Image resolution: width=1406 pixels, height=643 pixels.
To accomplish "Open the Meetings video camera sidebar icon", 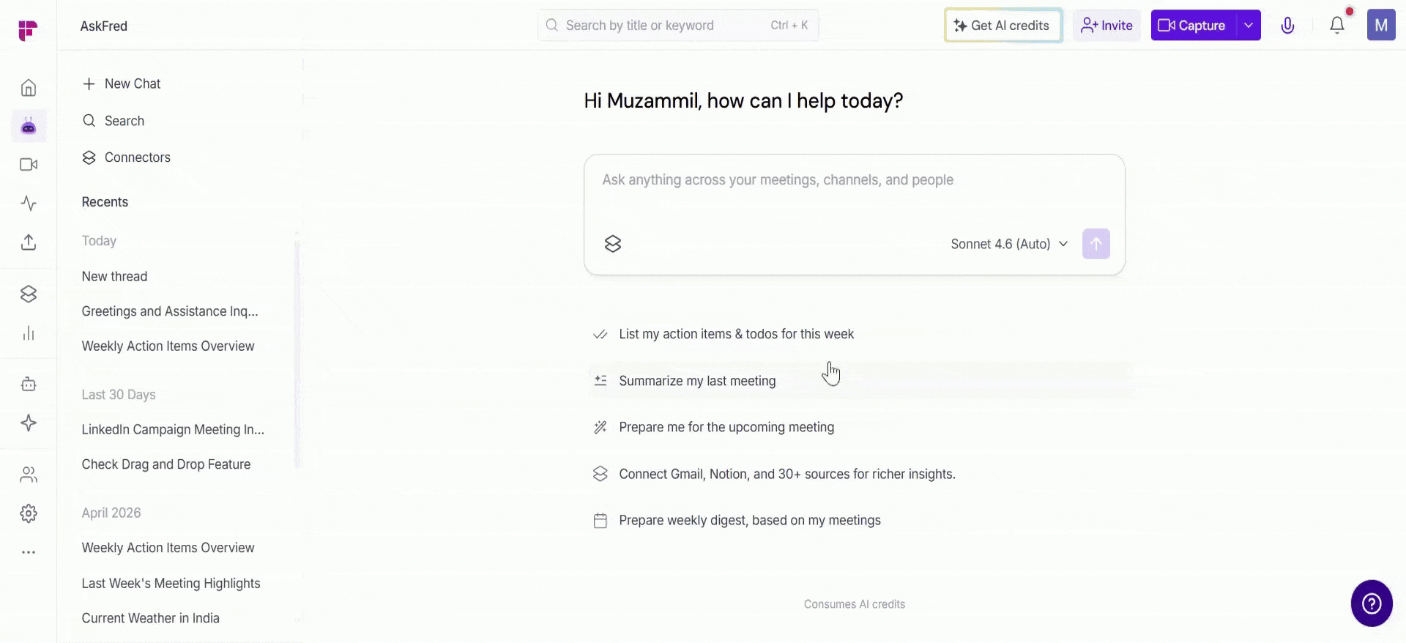I will pos(29,165).
